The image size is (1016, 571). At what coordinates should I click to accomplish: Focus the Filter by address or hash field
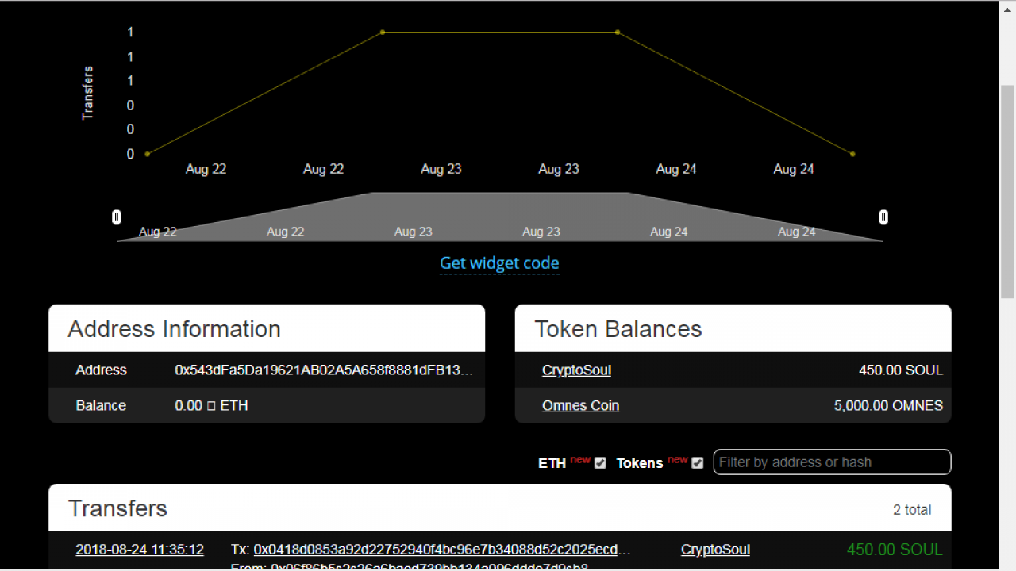click(831, 462)
